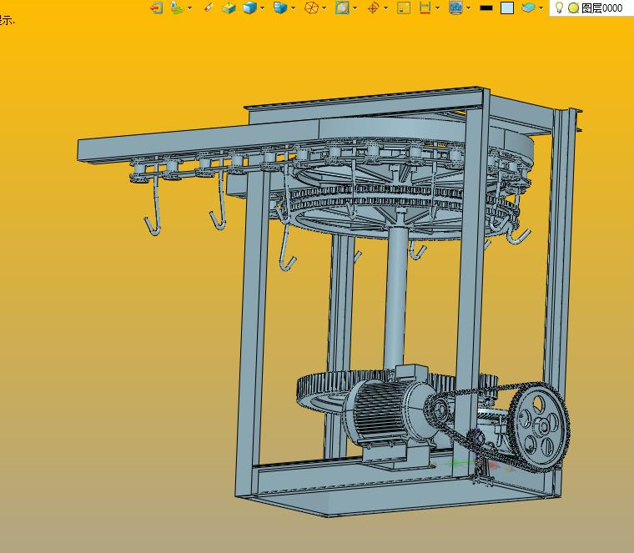Toggle the light bulb layer visibility
Image resolution: width=634 pixels, height=553 pixels.
coord(559,8)
